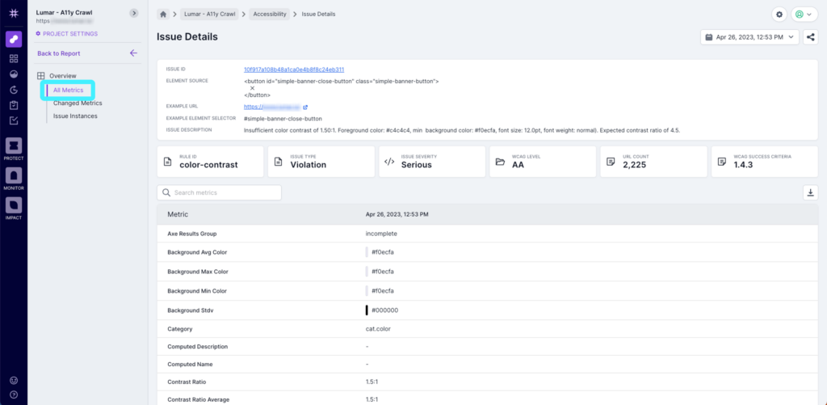Click the Serious severity value
The width and height of the screenshot is (827, 405).
pos(416,165)
